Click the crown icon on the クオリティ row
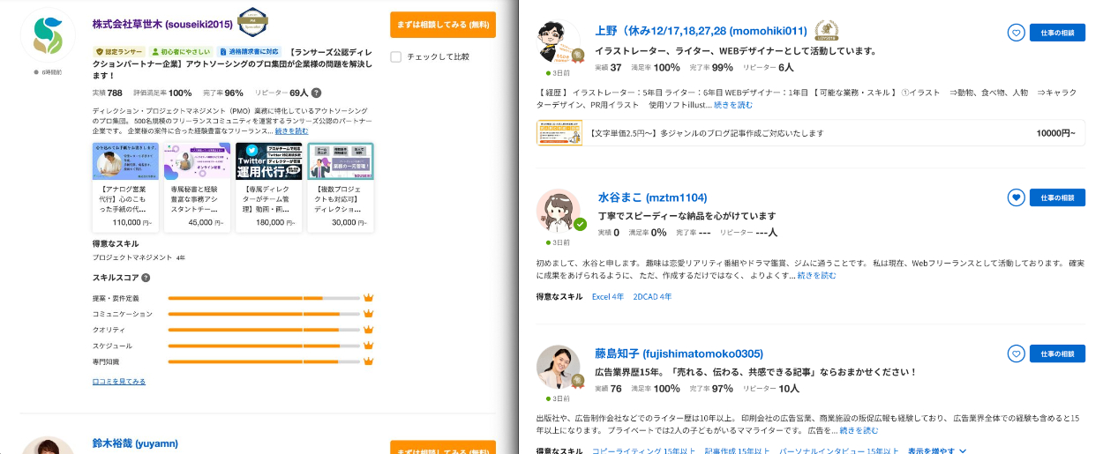This screenshot has width=1103, height=454. click(369, 330)
